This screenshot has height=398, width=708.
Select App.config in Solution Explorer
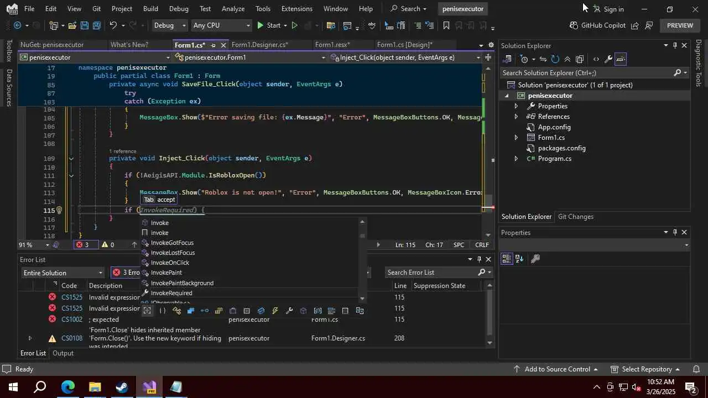[554, 127]
